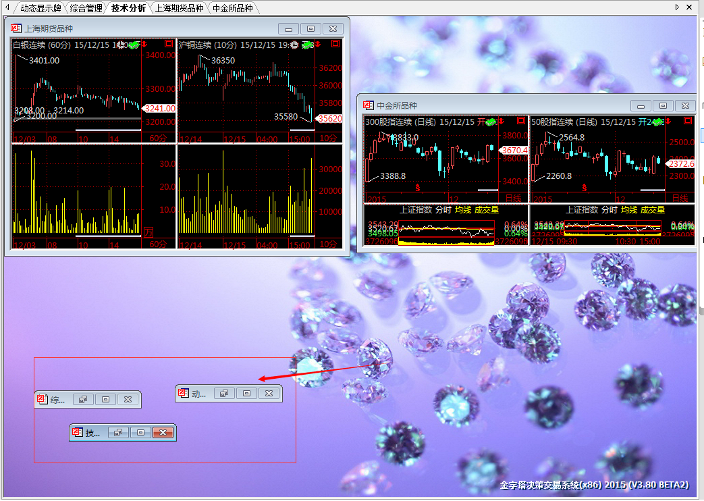The height and width of the screenshot is (501, 704).
Task: Click the 60分 period label on 白银连续 price chart
Action: (157, 138)
